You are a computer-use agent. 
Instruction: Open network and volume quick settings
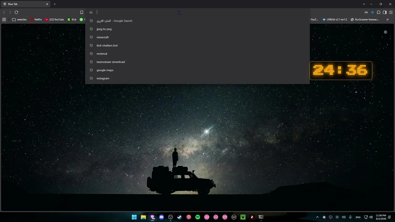[368, 217]
